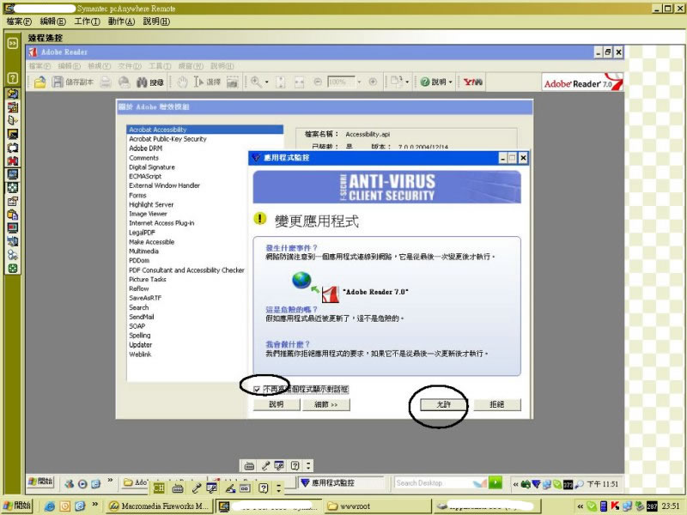This screenshot has width=687, height=515.
Task: Select SaveAsRTF in plug-in list
Action: (x=145, y=298)
